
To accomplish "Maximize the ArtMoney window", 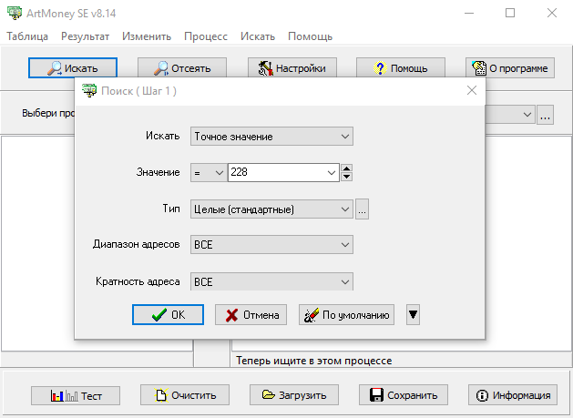I will click(510, 13).
